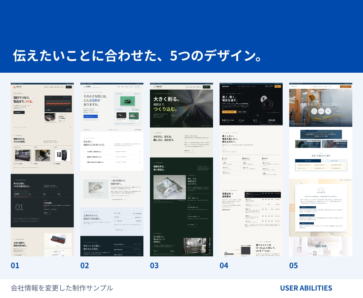Click the 'USER ABILITIES' brand text
The width and height of the screenshot is (363, 298).
click(x=306, y=288)
